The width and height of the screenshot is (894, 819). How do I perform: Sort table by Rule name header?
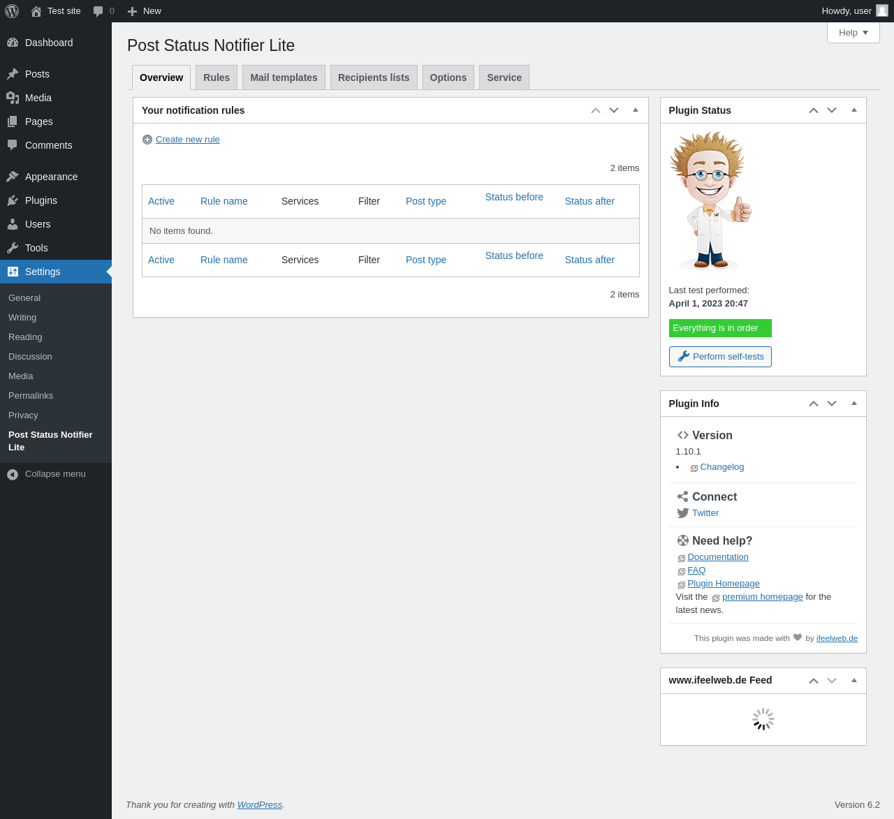(x=223, y=201)
